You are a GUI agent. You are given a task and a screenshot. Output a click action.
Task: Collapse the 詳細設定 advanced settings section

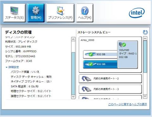(12, 67)
